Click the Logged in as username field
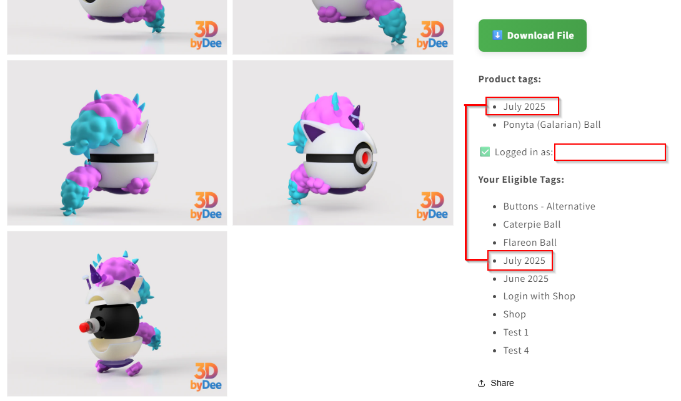 coord(610,152)
